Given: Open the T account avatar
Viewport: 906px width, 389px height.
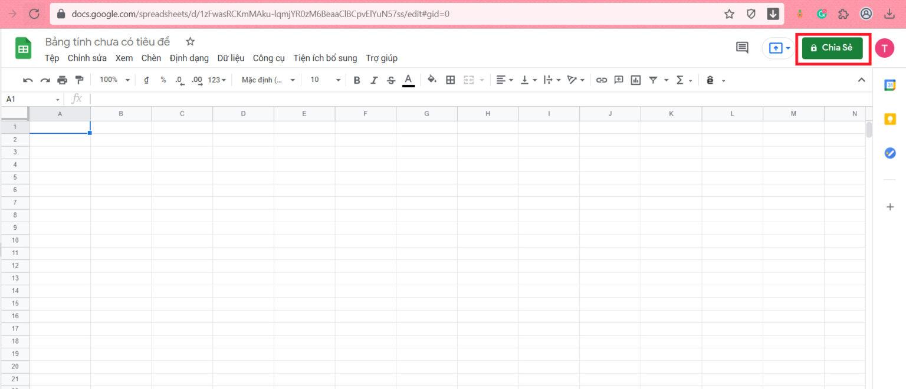Looking at the screenshot, I should [x=884, y=48].
